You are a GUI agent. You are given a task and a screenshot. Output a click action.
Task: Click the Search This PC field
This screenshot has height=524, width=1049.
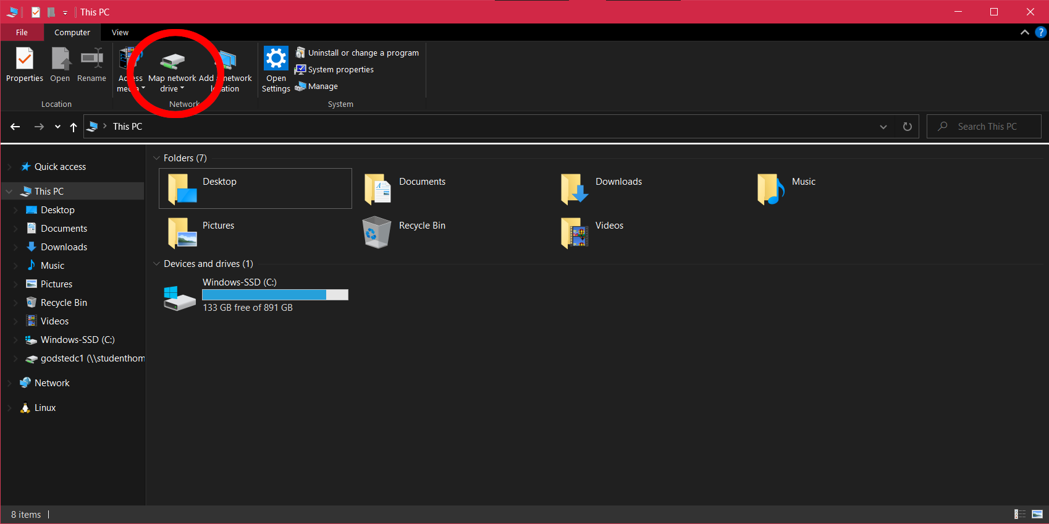[x=987, y=127]
